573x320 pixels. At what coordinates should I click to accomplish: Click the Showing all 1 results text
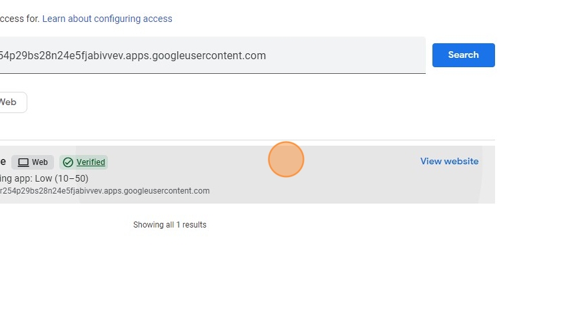pos(170,225)
